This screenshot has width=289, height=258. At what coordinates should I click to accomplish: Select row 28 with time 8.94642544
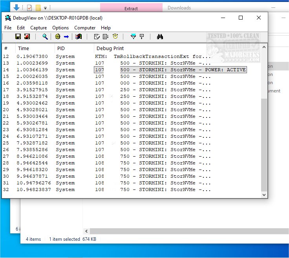click(x=131, y=163)
